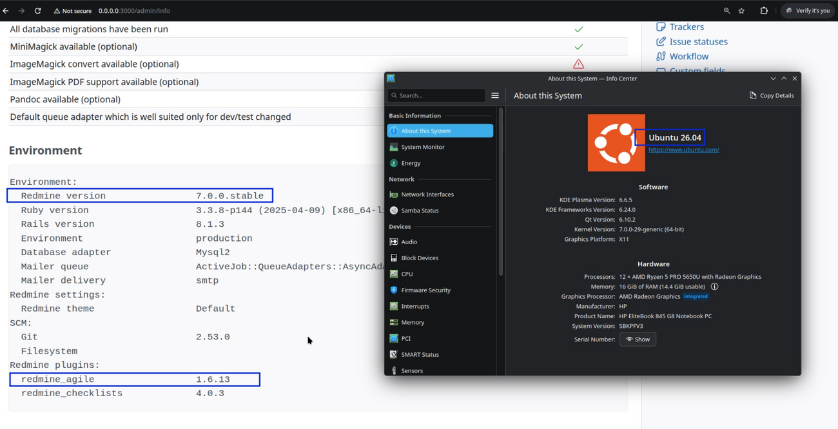Bookmark this page with the star
This screenshot has height=429, width=838.
[x=742, y=11]
